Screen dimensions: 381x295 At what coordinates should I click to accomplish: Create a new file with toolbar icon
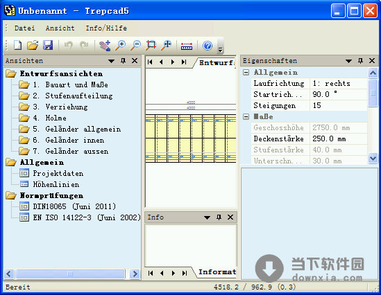[x=17, y=45]
